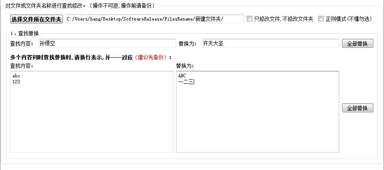The width and height of the screenshot is (384, 170).
Task: Click the multi-line 查找内容 text area
Action: [92, 112]
